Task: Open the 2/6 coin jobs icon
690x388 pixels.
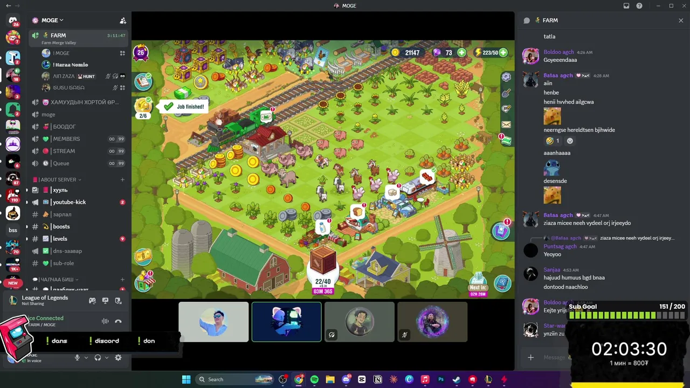Action: click(143, 108)
